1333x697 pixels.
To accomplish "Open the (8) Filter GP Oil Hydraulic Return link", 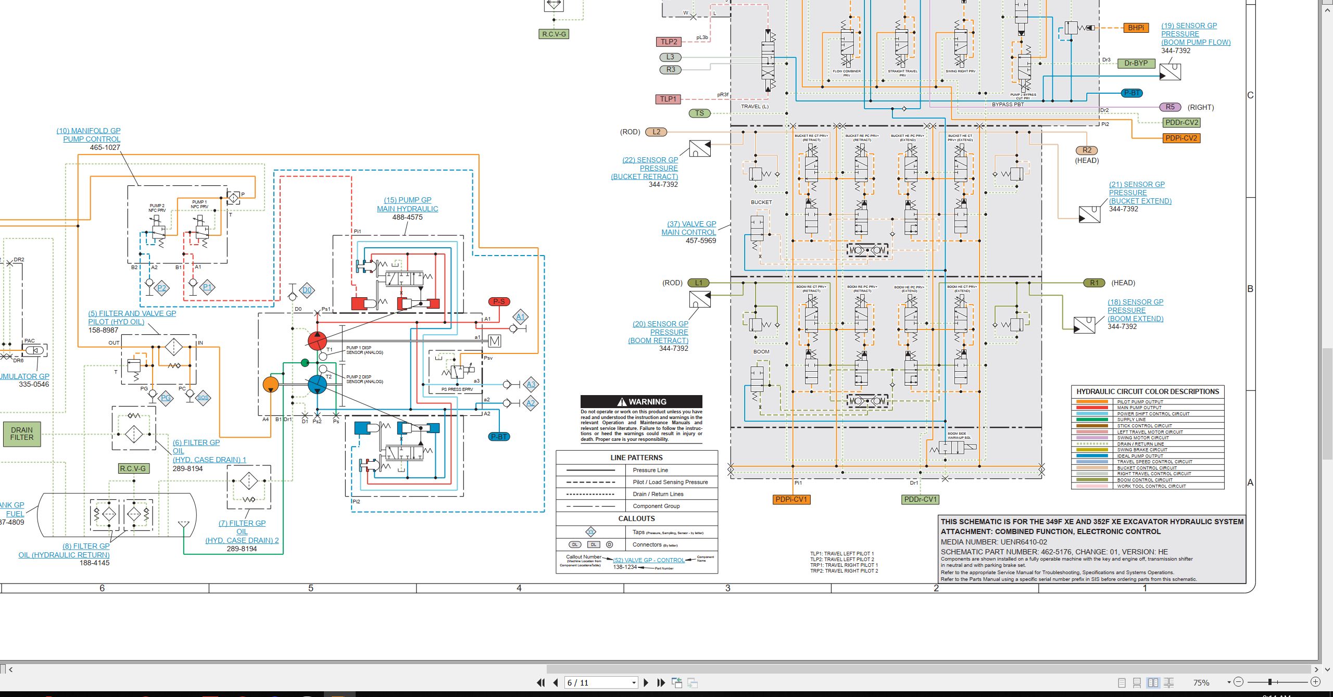I will click(64, 550).
